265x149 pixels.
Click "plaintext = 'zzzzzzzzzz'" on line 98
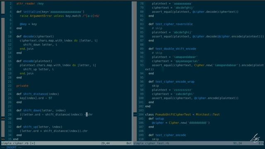(172, 90)
